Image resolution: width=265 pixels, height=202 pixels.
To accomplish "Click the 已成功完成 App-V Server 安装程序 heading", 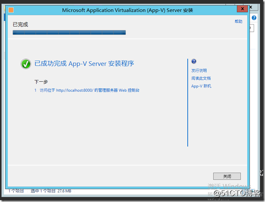I will pyautogui.click(x=84, y=64).
